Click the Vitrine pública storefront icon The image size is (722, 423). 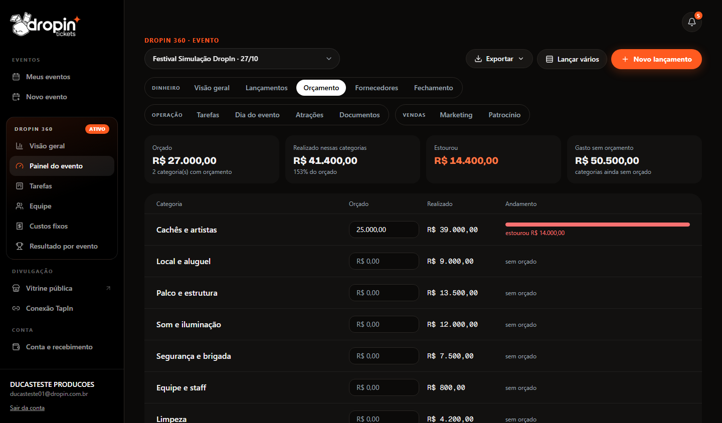(16, 288)
